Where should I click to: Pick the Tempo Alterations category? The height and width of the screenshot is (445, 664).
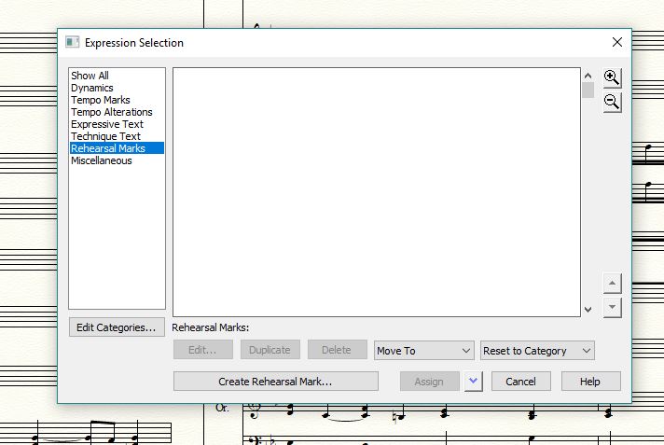pos(111,112)
